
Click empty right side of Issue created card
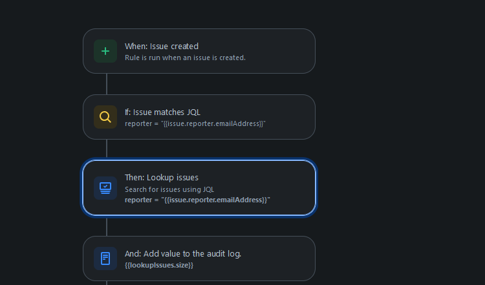(280, 51)
